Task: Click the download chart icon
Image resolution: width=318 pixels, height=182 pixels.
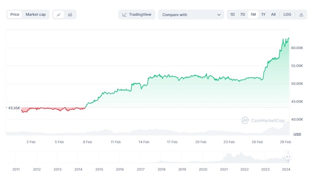Action: pyautogui.click(x=301, y=15)
